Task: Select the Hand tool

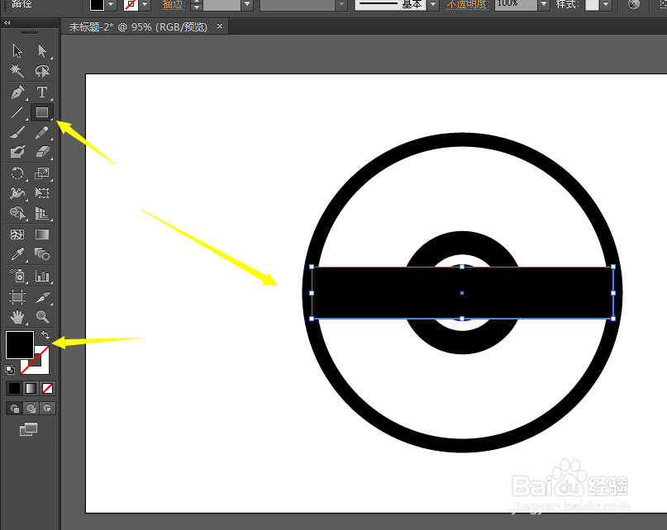Action: [x=17, y=317]
